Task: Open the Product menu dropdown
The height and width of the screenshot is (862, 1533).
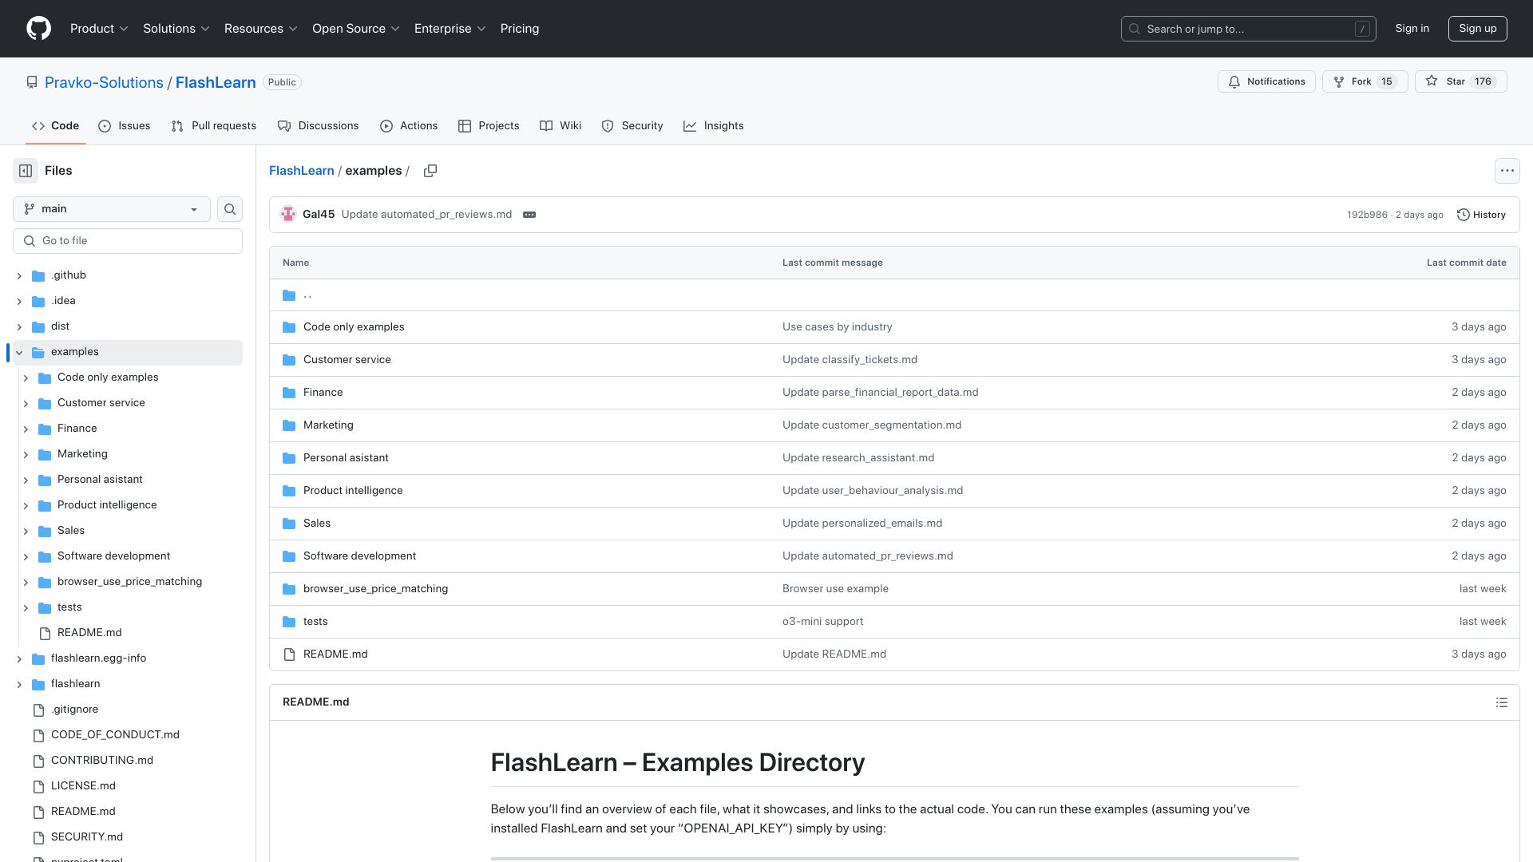Action: tap(99, 29)
